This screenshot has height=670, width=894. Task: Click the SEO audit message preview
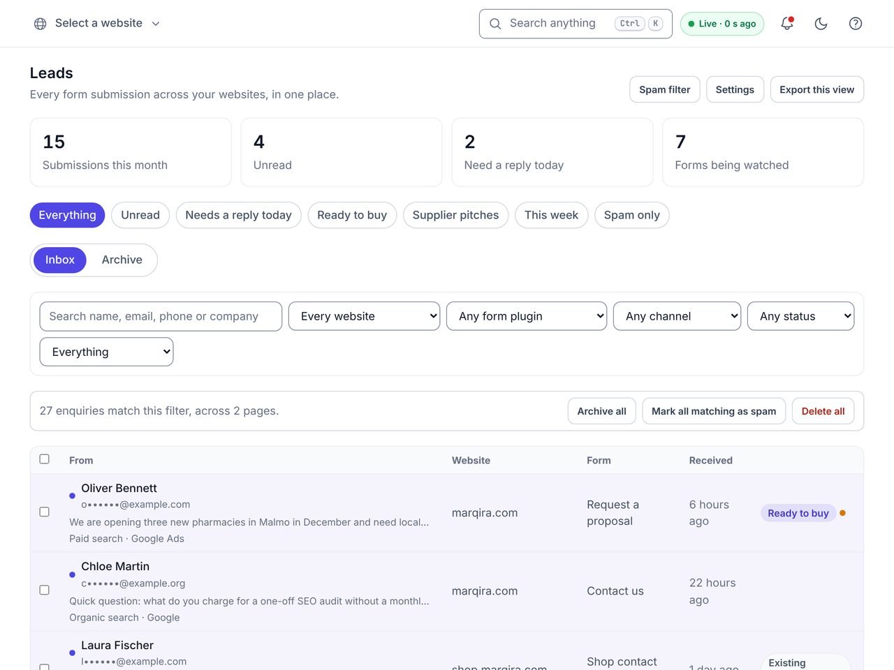[249, 600]
